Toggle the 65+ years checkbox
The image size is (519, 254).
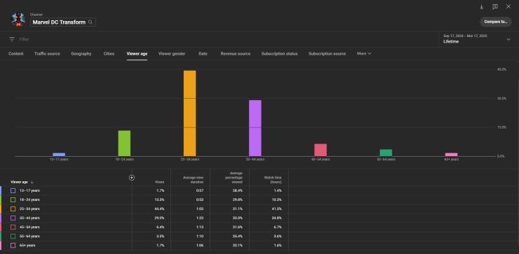(13, 246)
